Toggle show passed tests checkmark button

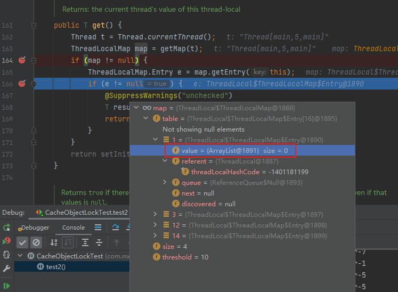(x=22, y=242)
